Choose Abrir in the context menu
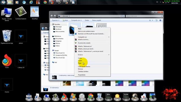This screenshot has height=102, width=181. coord(80,29)
